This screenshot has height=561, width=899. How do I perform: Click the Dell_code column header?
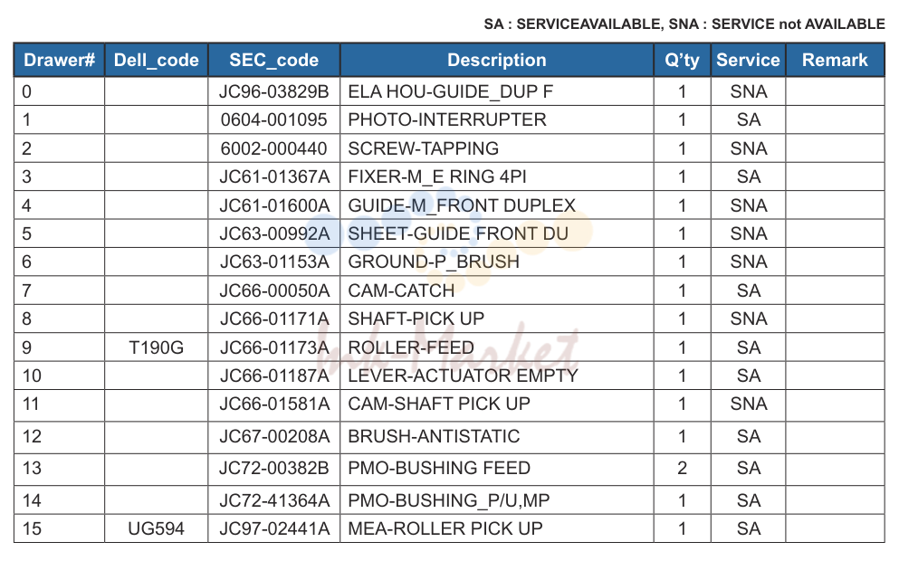156,60
